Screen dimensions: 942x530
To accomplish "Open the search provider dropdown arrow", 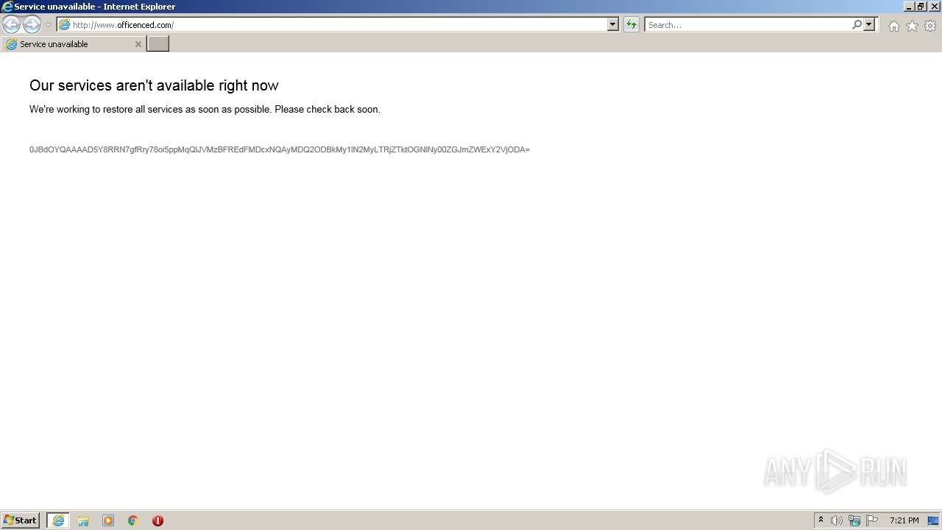I will pos(869,24).
